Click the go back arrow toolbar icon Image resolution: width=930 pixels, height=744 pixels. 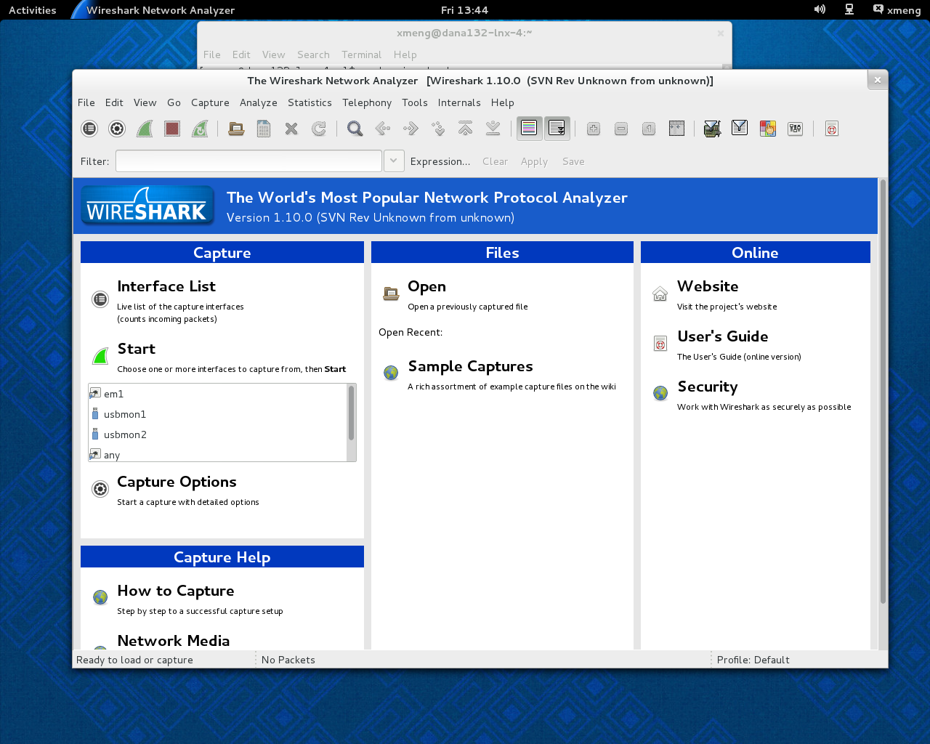pos(383,129)
